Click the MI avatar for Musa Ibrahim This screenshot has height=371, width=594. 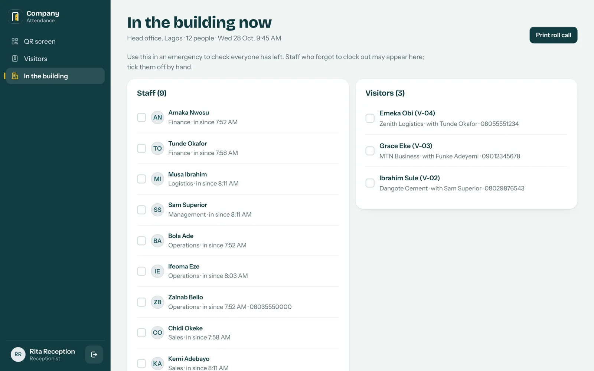click(157, 179)
